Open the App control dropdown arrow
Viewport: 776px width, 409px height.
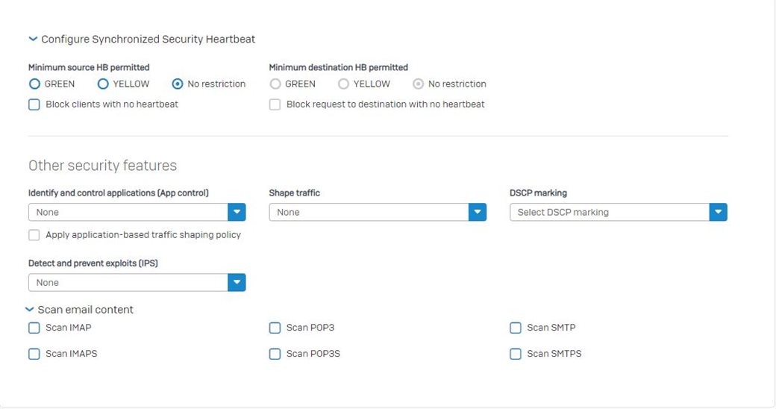pos(237,212)
